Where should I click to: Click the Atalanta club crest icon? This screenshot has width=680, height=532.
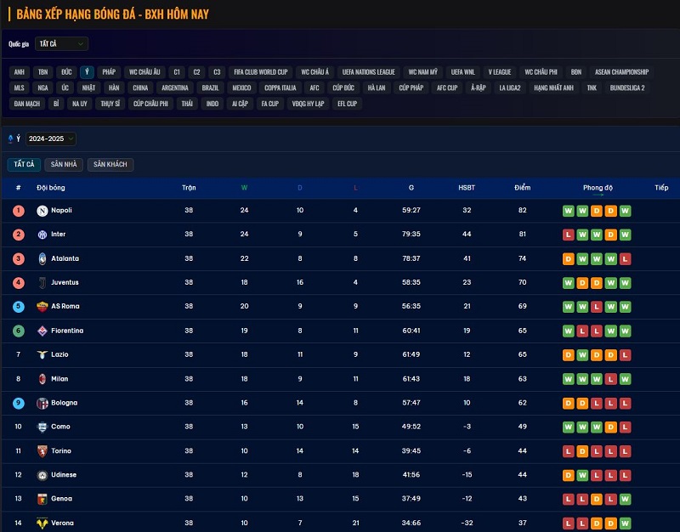pyautogui.click(x=42, y=259)
